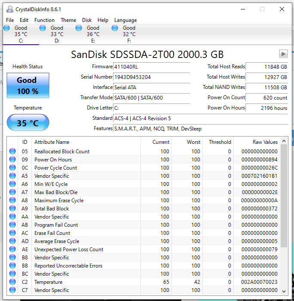
Task: Click the status icon for Max Bad Block/Die
Action: [12, 192]
